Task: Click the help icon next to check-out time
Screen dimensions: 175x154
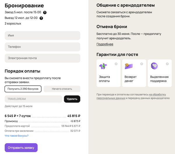Action: coord(41,18)
